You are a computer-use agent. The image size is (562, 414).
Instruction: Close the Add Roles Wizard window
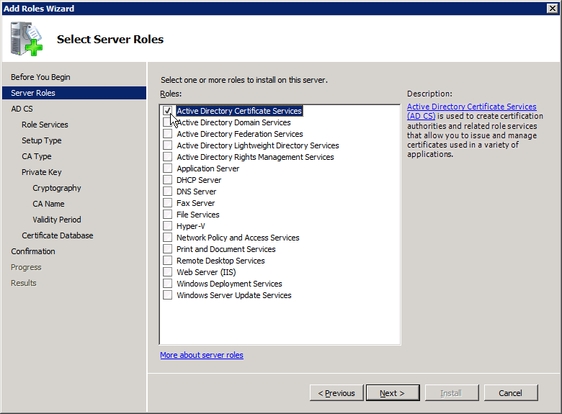point(553,8)
